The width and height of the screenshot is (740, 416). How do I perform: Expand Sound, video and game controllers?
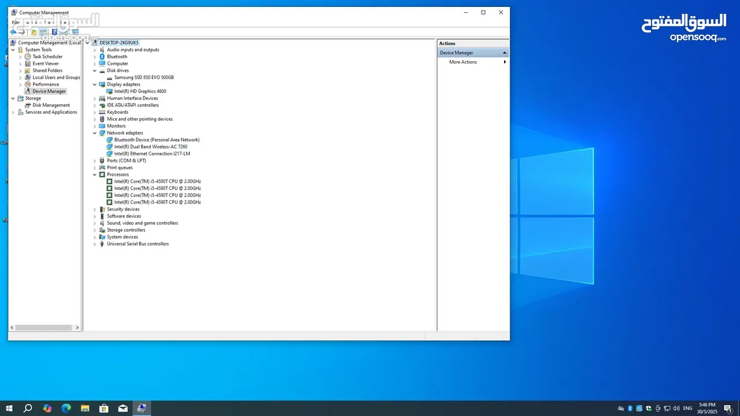95,223
